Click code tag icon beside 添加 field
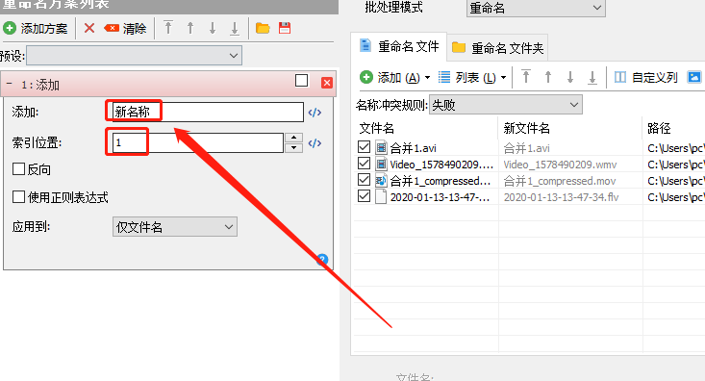The height and width of the screenshot is (381, 705). 315,113
